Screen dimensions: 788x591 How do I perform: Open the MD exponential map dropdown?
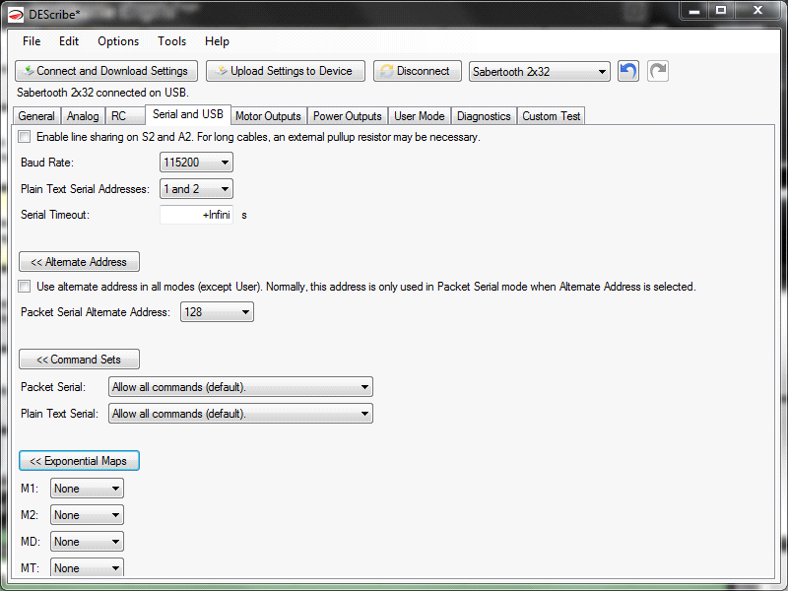pos(87,542)
